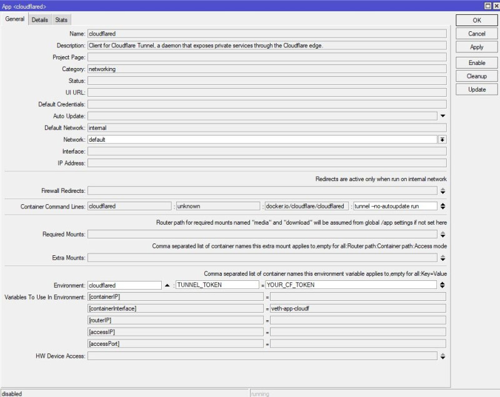Click the Update button

pos(476,90)
